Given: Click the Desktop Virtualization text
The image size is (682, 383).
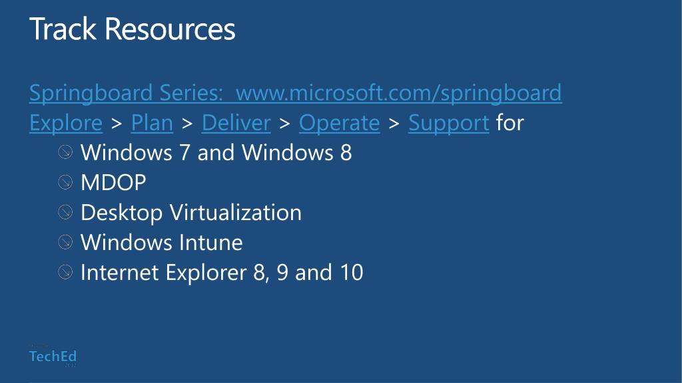Looking at the screenshot, I should click(x=191, y=213).
